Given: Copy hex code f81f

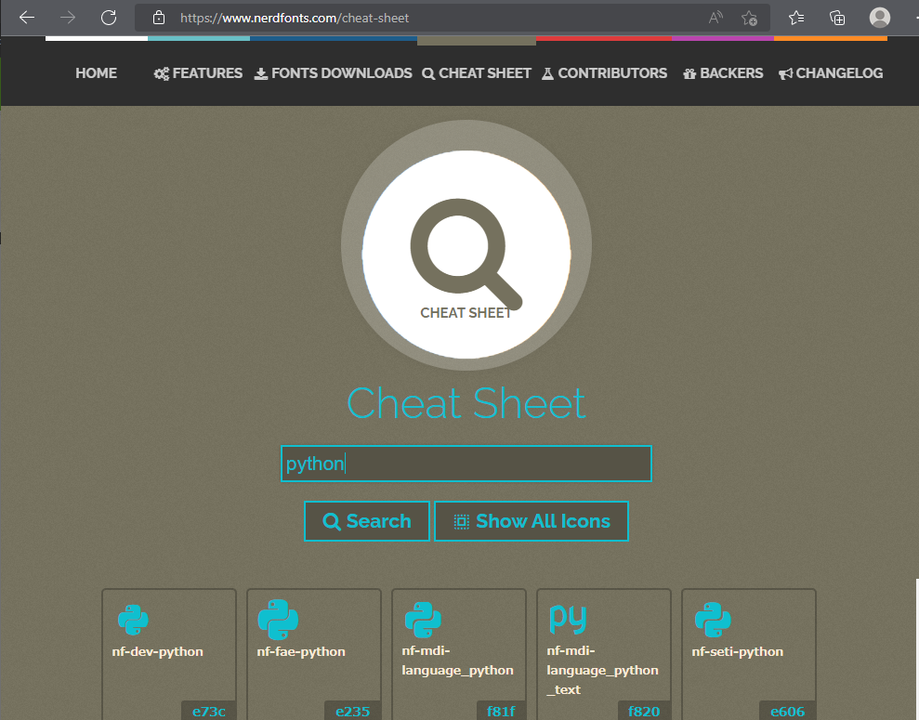Looking at the screenshot, I should pyautogui.click(x=501, y=712).
